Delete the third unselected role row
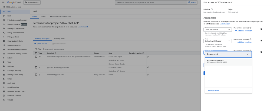 click(x=261, y=52)
